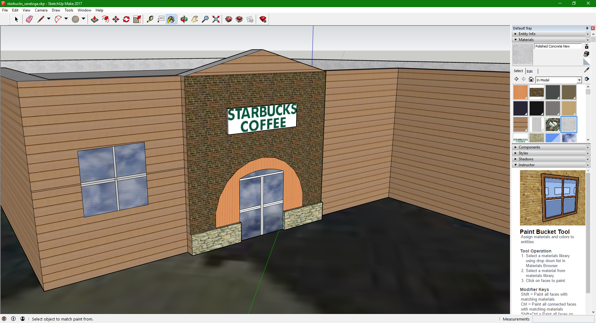Expand the Shadows panel
Screen dimensions: 596x323
516,159
